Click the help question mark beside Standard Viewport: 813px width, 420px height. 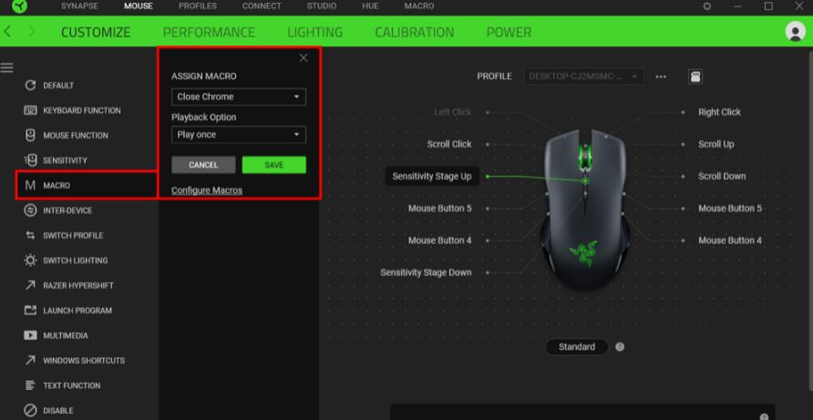pyautogui.click(x=620, y=347)
